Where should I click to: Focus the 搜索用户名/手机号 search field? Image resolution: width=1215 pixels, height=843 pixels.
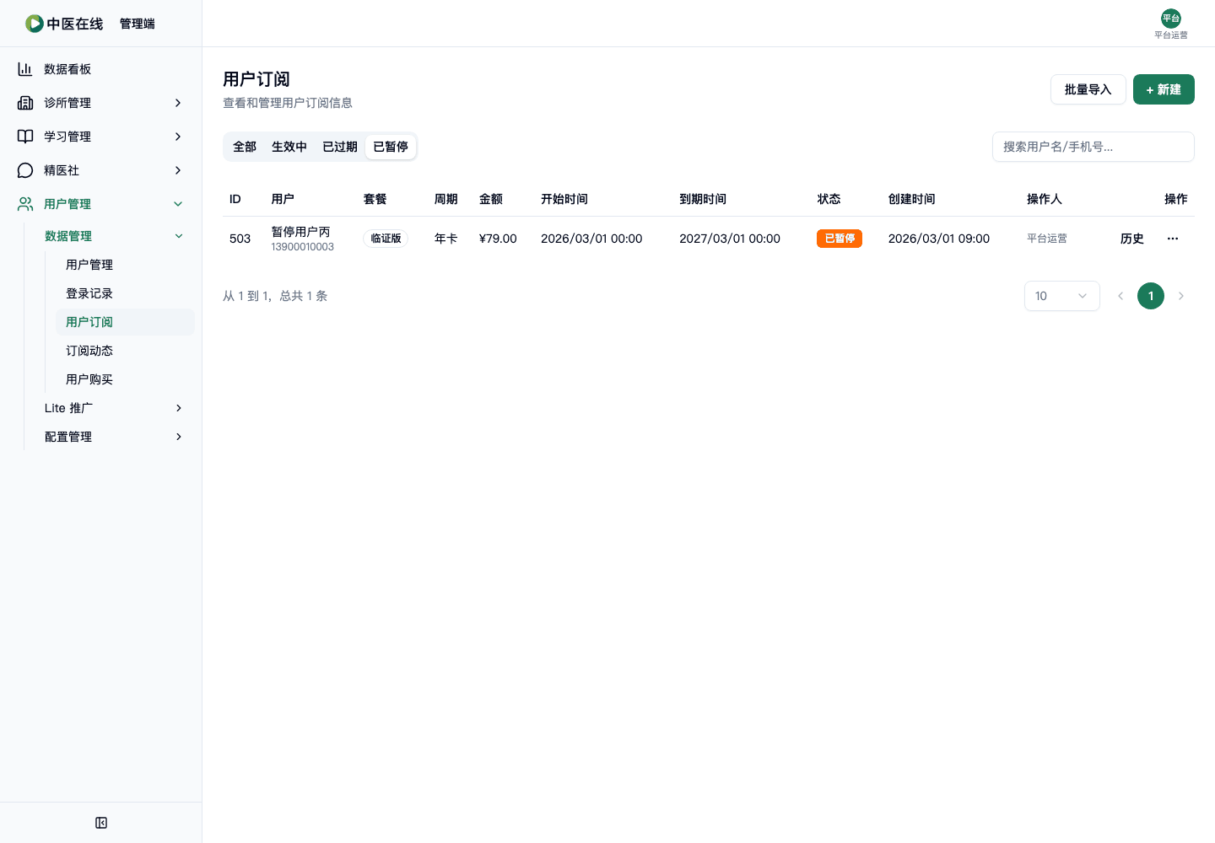click(x=1093, y=147)
